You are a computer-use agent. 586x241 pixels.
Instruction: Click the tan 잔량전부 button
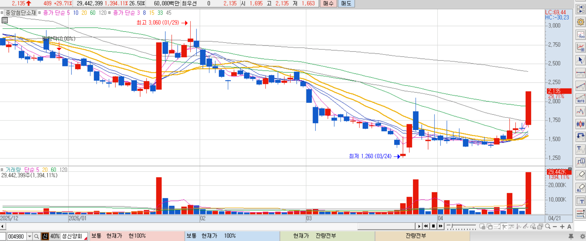pyautogui.click(x=423, y=236)
